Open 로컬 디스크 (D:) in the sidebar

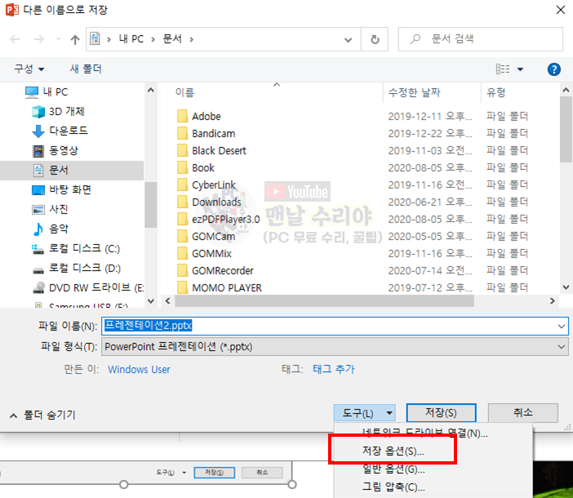76,268
